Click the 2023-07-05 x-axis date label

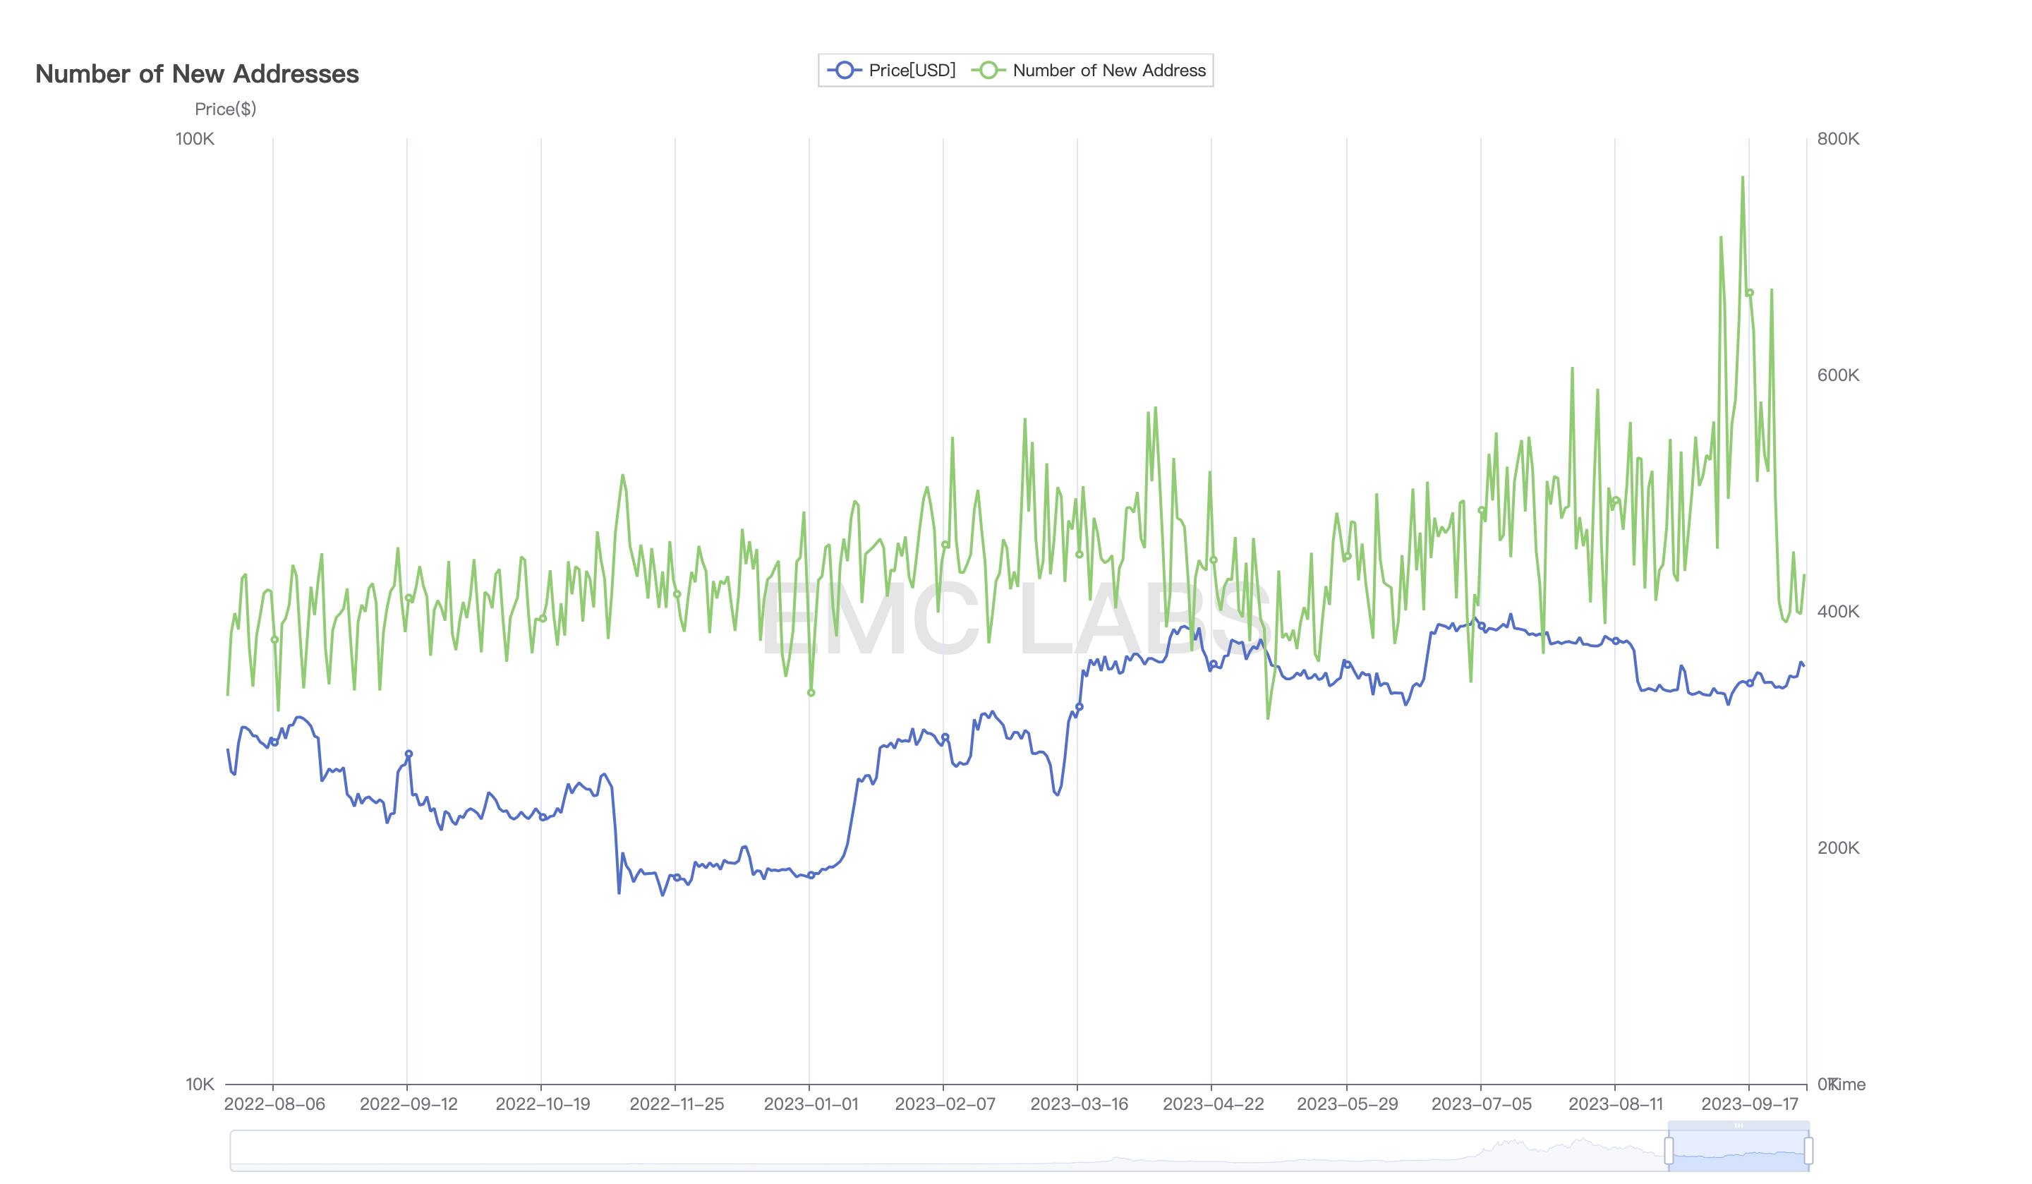(1481, 1104)
